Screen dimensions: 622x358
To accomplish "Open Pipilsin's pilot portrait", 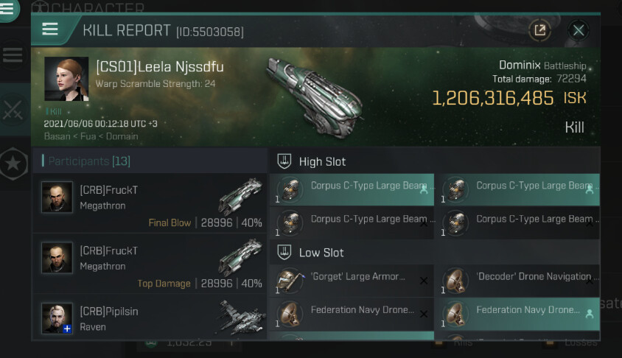I will [57, 318].
